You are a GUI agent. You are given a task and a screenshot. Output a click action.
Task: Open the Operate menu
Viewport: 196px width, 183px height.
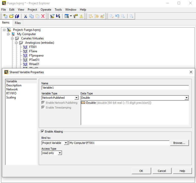tap(46, 10)
